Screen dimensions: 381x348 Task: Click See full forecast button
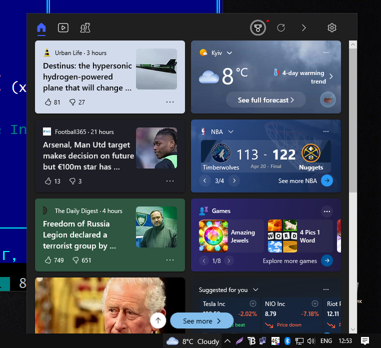(x=265, y=100)
